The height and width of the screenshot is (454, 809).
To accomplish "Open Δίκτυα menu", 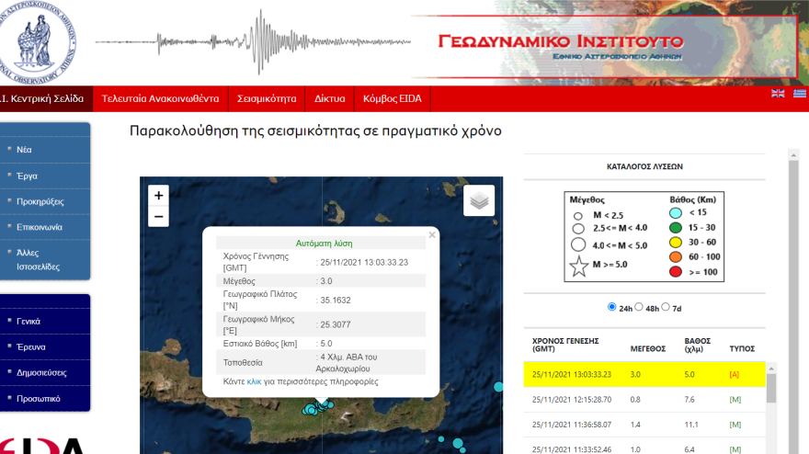I will point(330,98).
